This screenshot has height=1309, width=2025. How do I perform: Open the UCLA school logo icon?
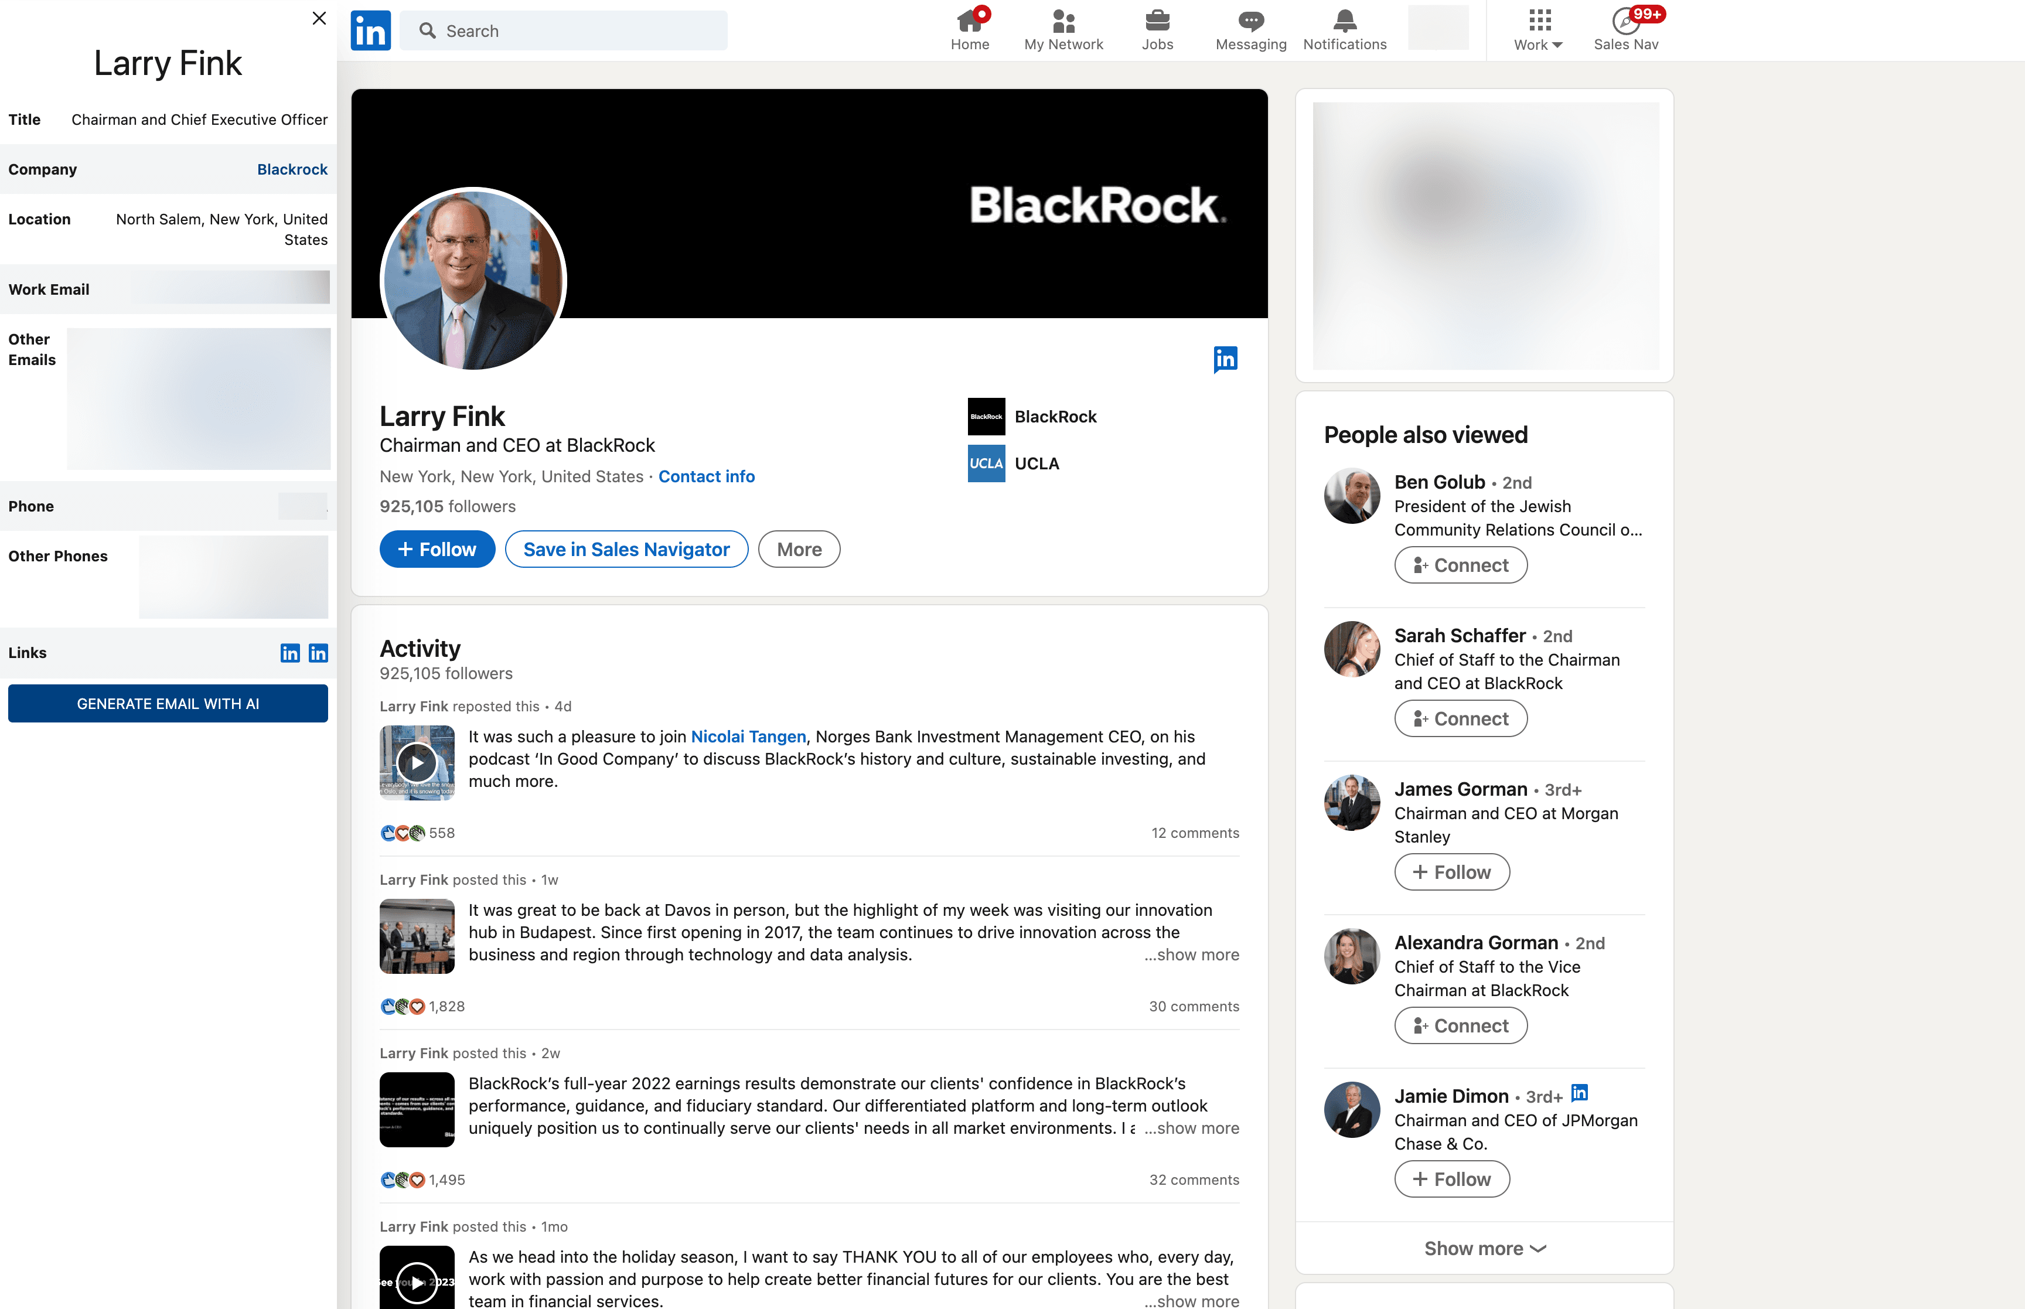click(x=986, y=463)
